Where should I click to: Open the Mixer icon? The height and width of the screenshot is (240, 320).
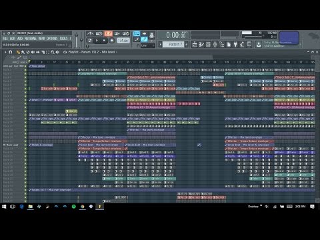[215, 45]
